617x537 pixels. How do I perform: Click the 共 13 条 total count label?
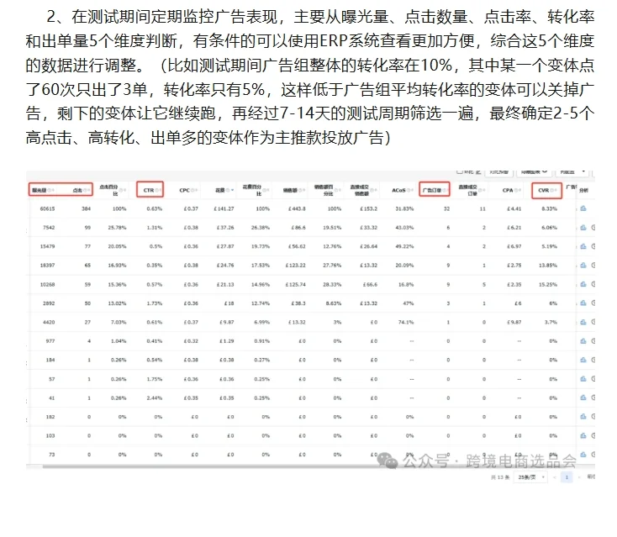click(500, 477)
